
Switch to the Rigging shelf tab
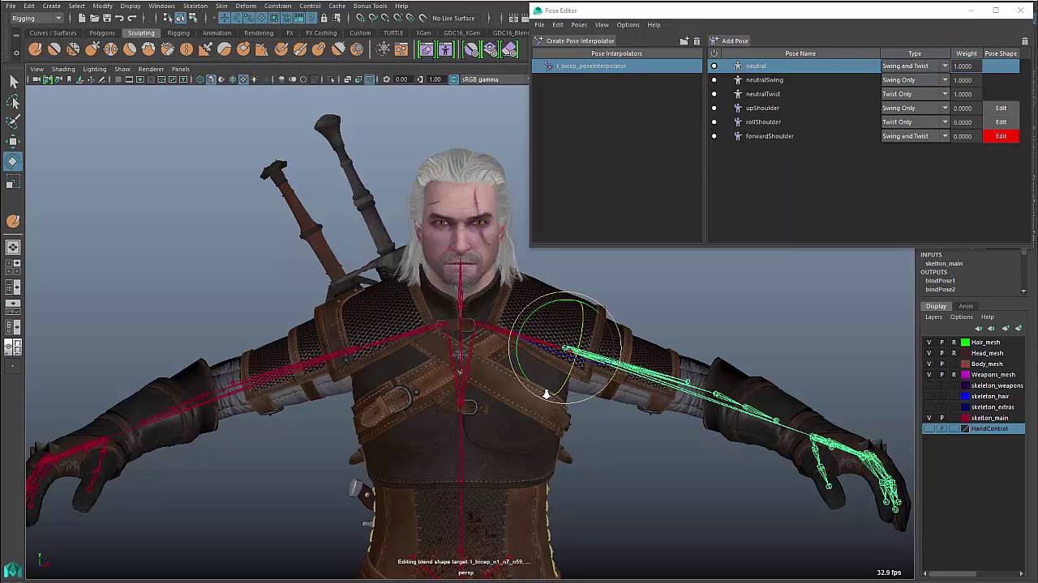tap(178, 33)
